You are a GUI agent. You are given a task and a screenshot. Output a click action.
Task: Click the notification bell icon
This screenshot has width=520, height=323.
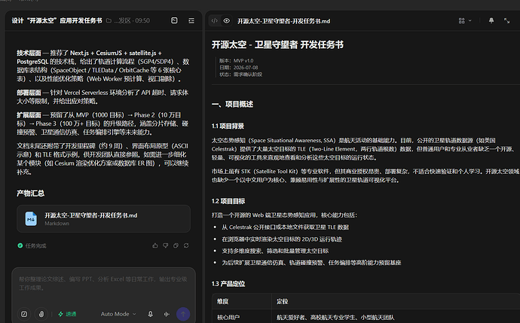(x=491, y=20)
